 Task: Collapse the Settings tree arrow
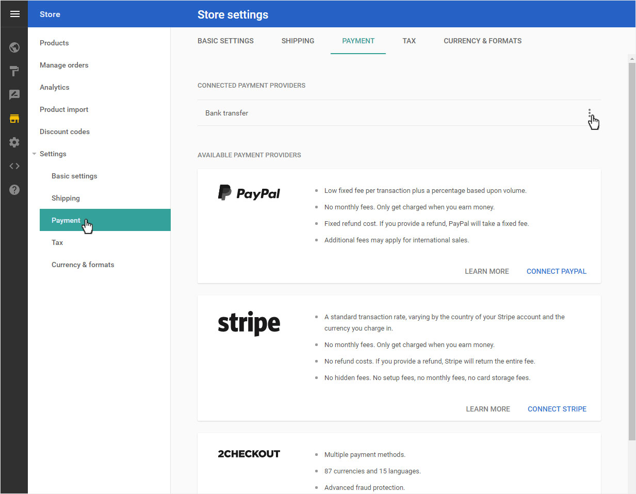click(34, 154)
